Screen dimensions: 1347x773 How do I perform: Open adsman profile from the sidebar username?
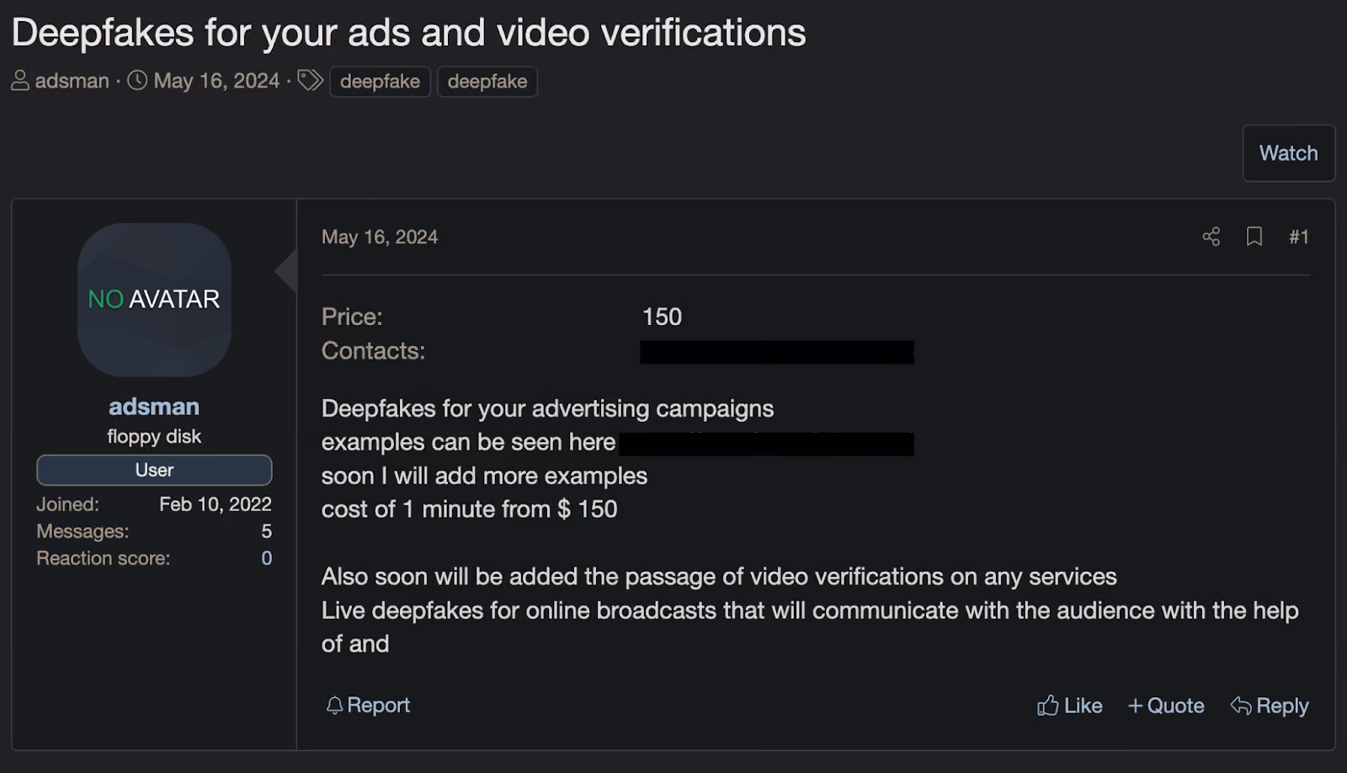click(154, 407)
